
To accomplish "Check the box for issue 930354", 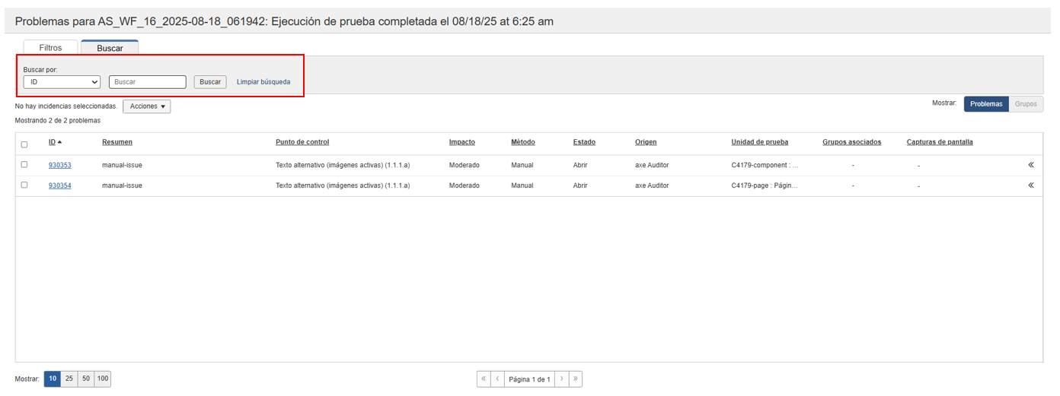I will click(24, 185).
